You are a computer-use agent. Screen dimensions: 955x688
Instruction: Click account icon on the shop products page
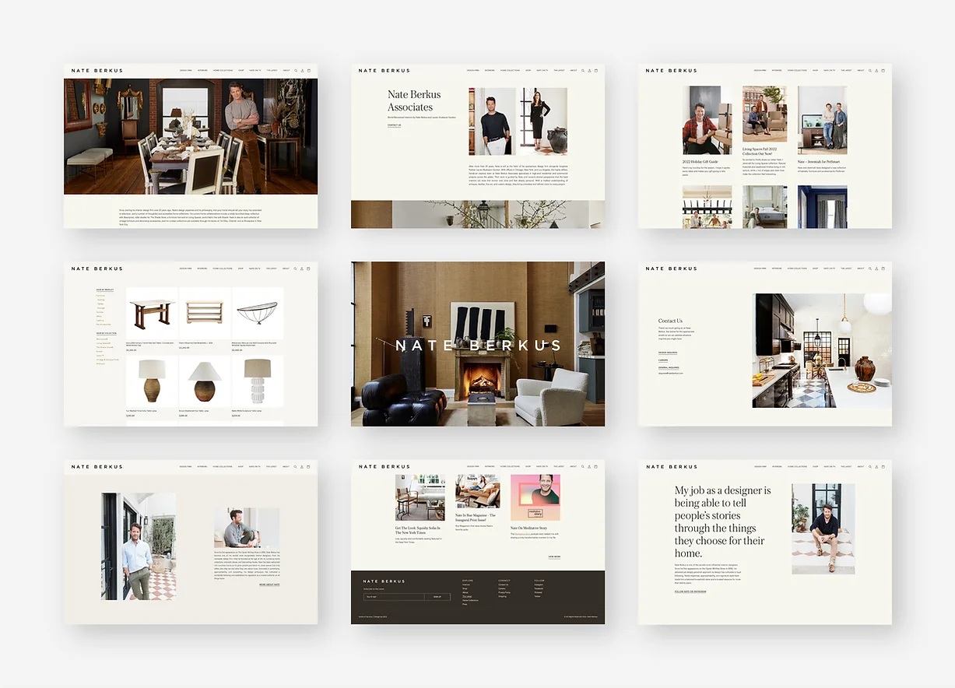[302, 269]
